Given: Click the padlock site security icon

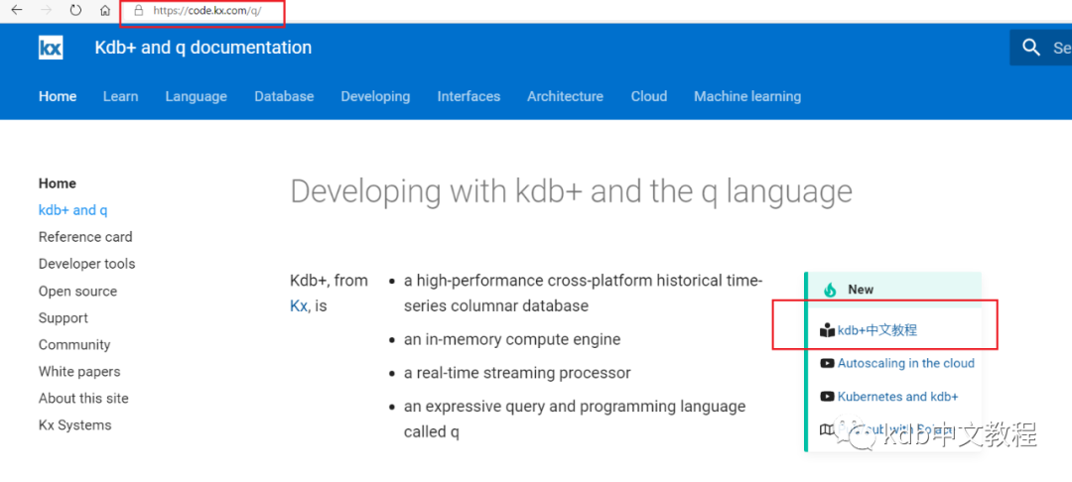Looking at the screenshot, I should pyautogui.click(x=138, y=11).
